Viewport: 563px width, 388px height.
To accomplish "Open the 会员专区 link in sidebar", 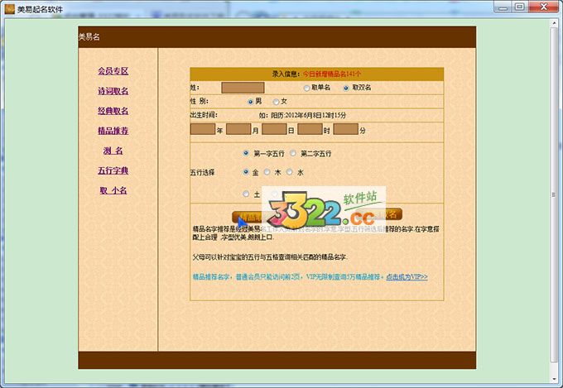I will click(x=113, y=71).
